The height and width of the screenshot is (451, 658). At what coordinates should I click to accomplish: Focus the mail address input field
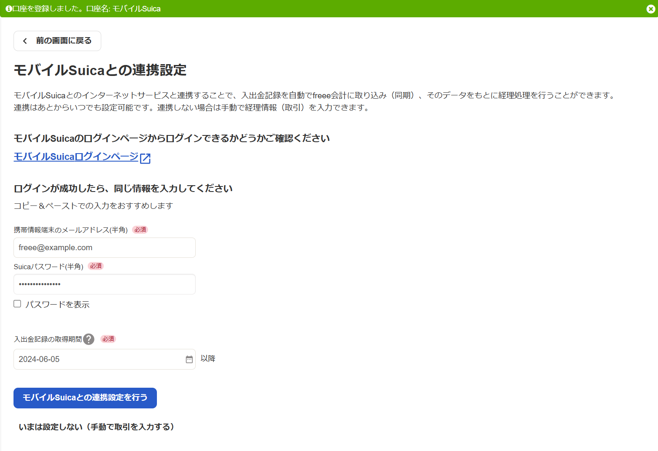point(105,248)
